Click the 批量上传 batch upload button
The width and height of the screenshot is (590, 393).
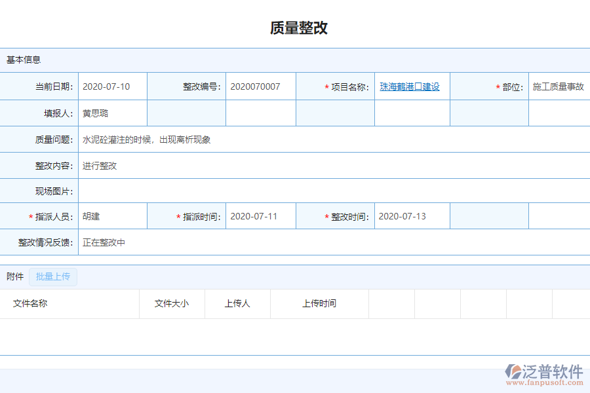coord(52,276)
